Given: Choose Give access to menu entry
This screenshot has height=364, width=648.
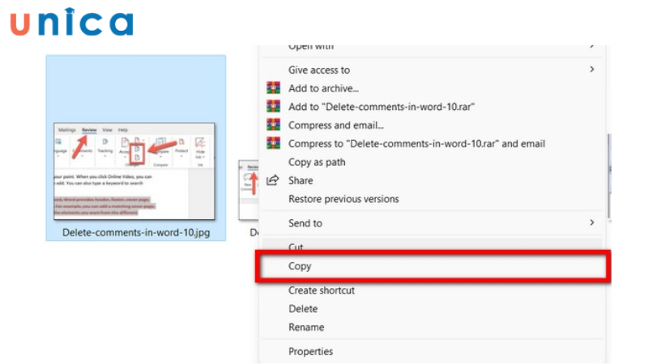Looking at the screenshot, I should click(433, 70).
